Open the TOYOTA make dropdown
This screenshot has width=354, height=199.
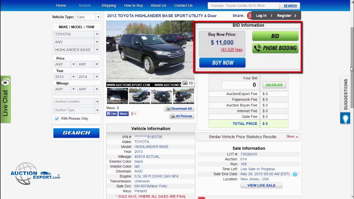click(76, 34)
